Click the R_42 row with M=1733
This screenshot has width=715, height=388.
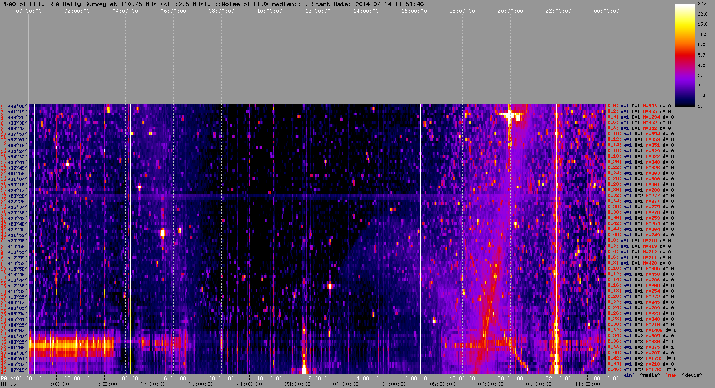[642, 359]
